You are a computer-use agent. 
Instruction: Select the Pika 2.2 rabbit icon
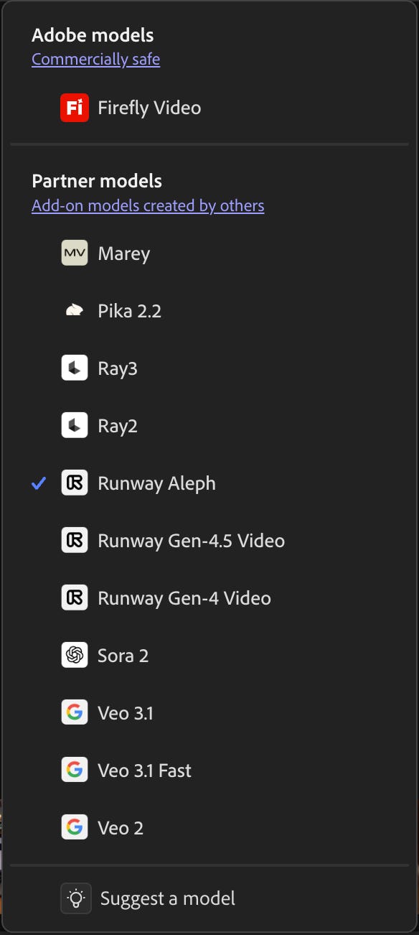tap(74, 310)
